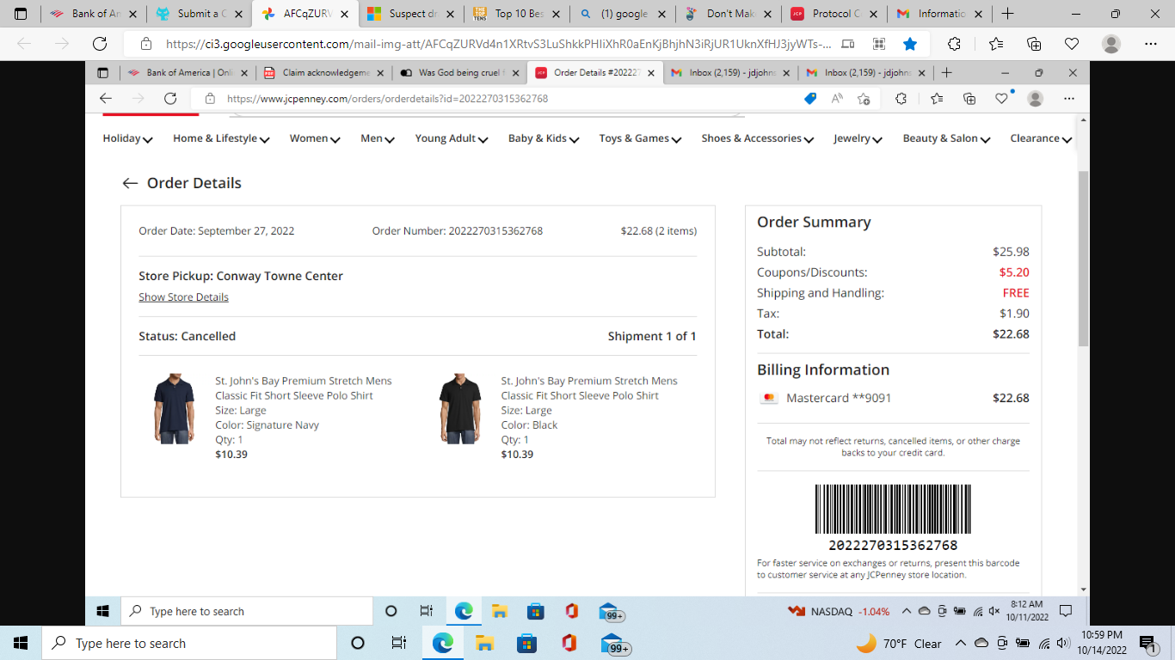Open the browser profile avatar

1035,101
